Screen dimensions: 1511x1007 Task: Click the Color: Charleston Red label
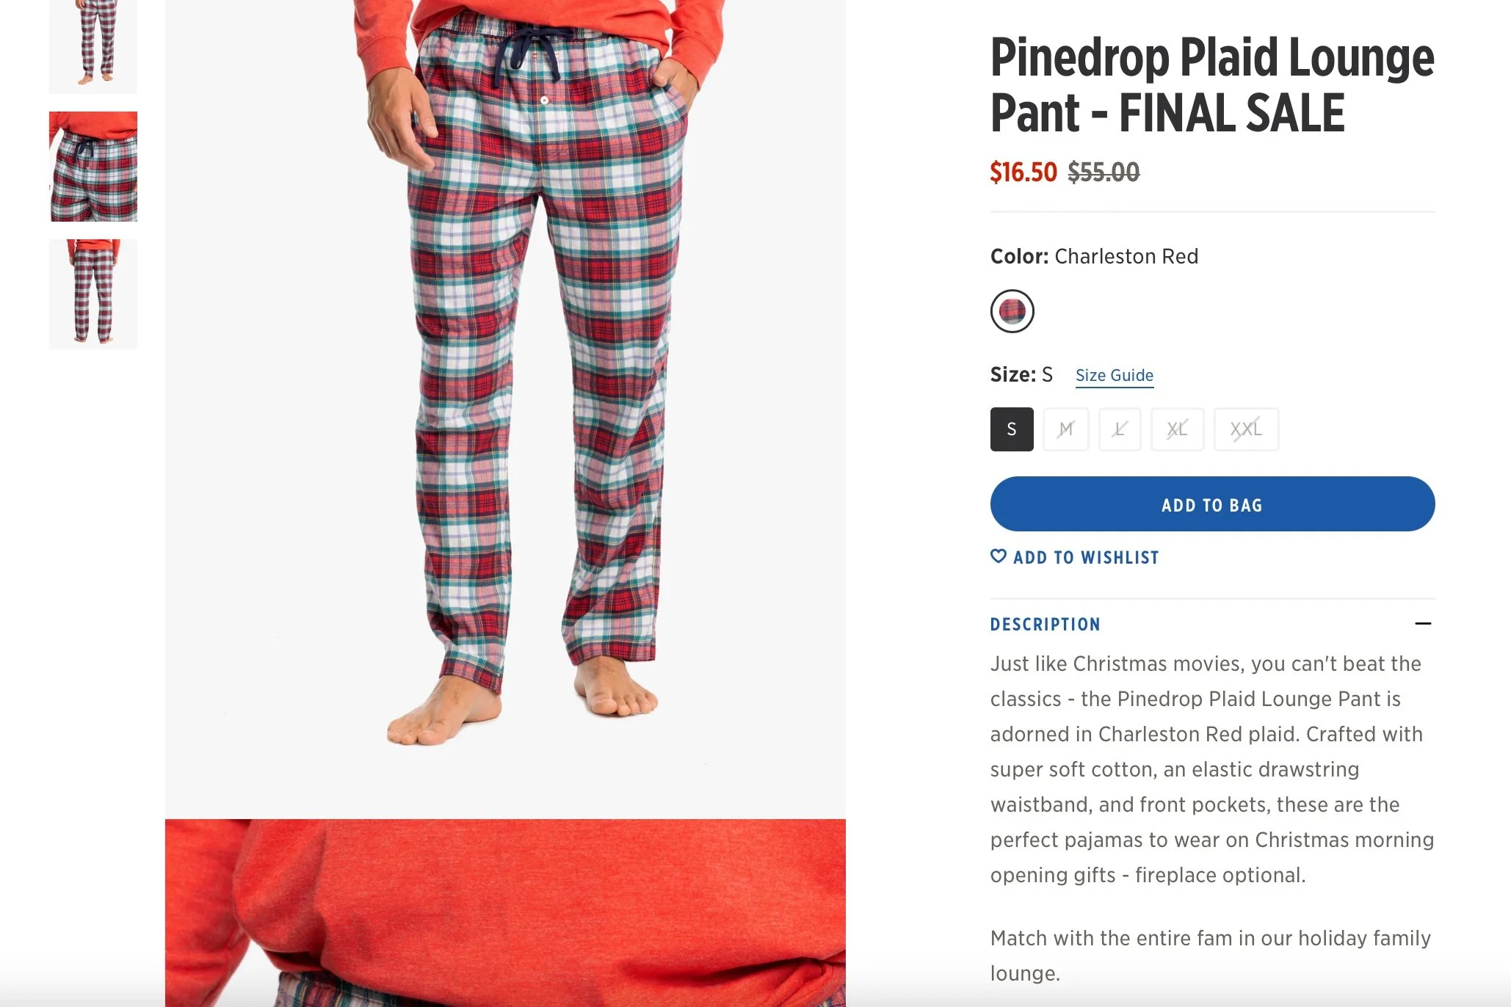pyautogui.click(x=1094, y=256)
